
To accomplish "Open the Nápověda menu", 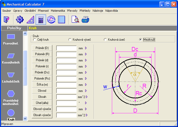I will point(111,11).
